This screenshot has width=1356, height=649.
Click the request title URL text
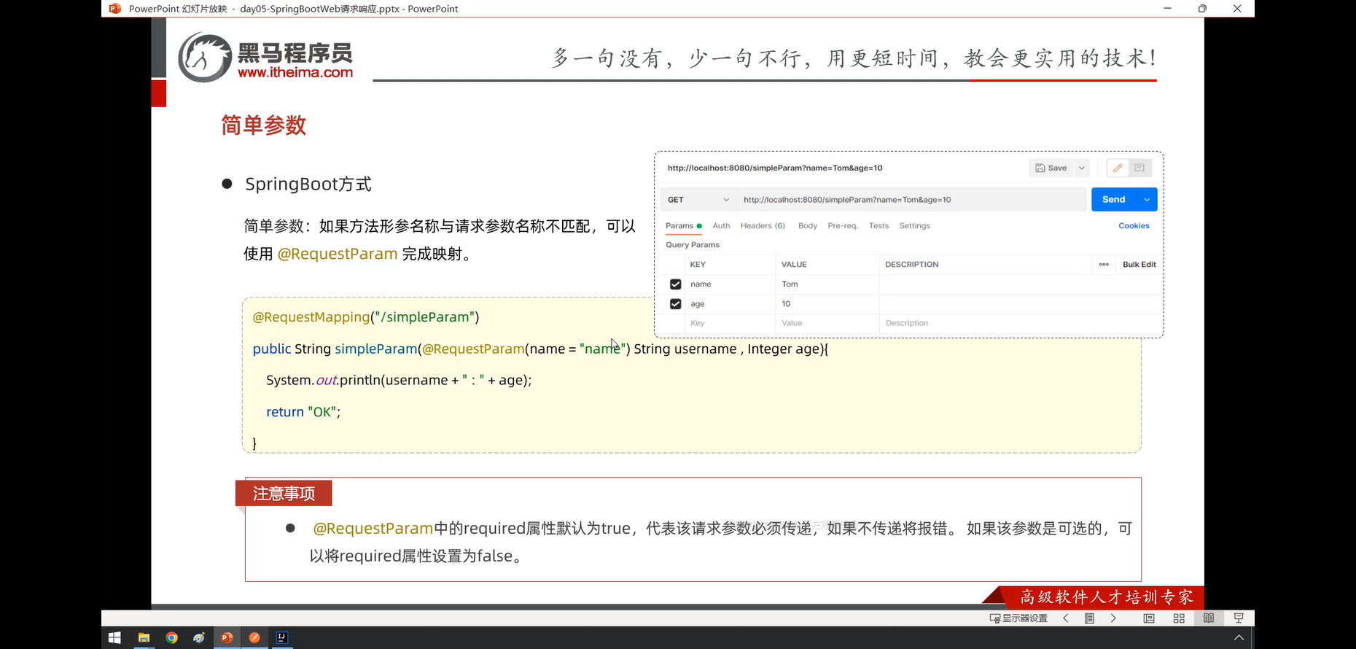(x=775, y=168)
